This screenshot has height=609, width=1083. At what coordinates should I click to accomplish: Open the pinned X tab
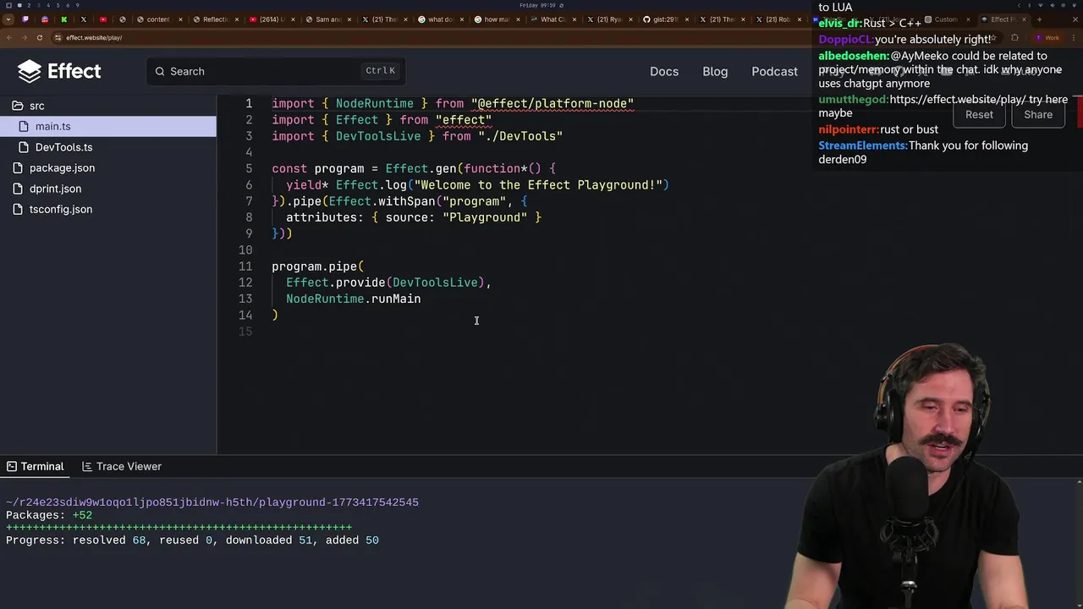pos(84,19)
